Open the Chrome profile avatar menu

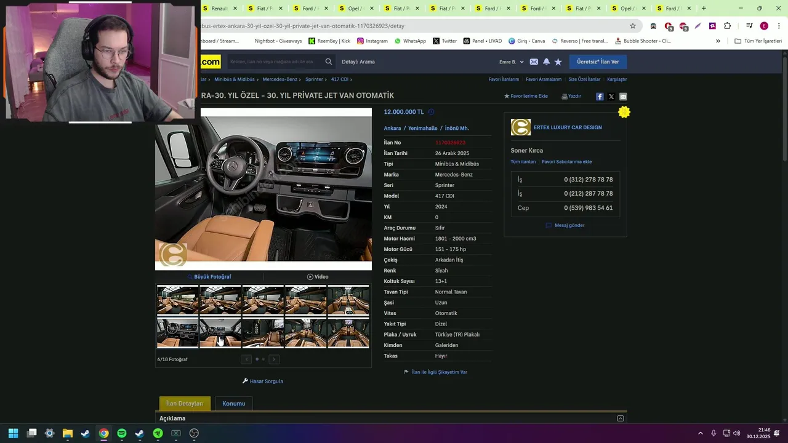[764, 26]
